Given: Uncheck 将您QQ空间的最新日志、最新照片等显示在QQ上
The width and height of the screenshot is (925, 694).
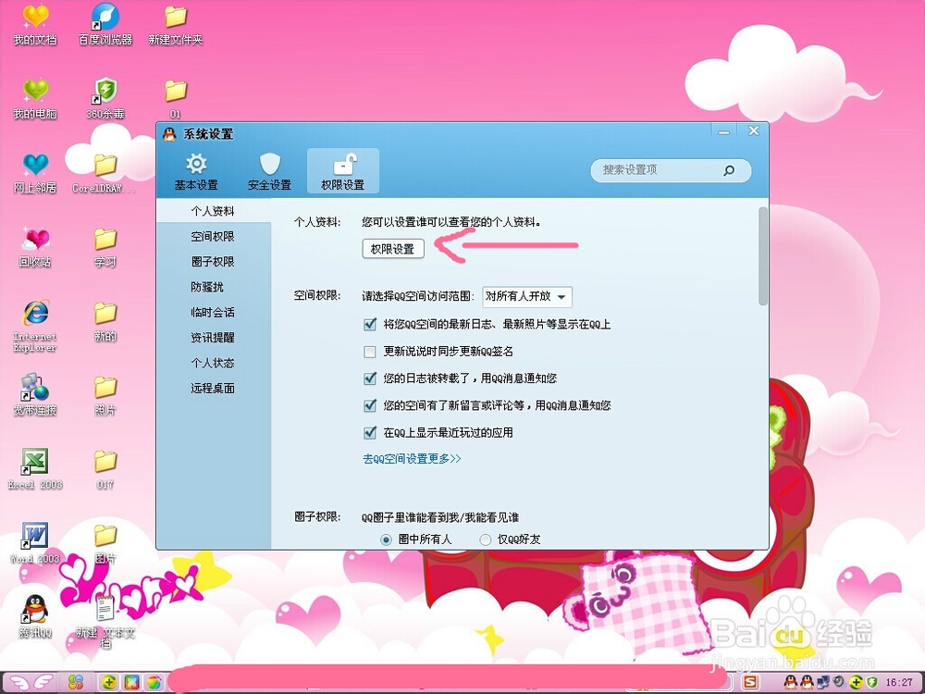Looking at the screenshot, I should click(x=371, y=326).
